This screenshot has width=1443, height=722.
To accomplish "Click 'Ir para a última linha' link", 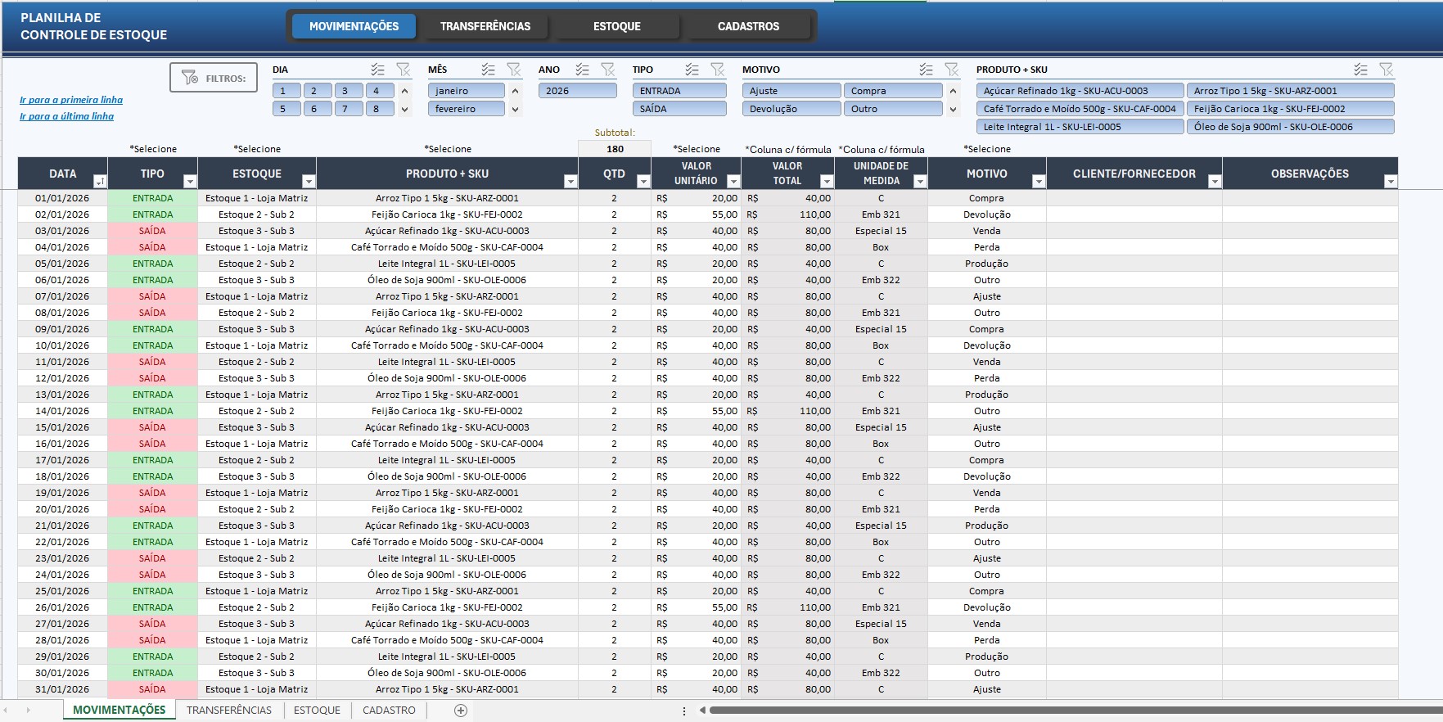I will 67,116.
